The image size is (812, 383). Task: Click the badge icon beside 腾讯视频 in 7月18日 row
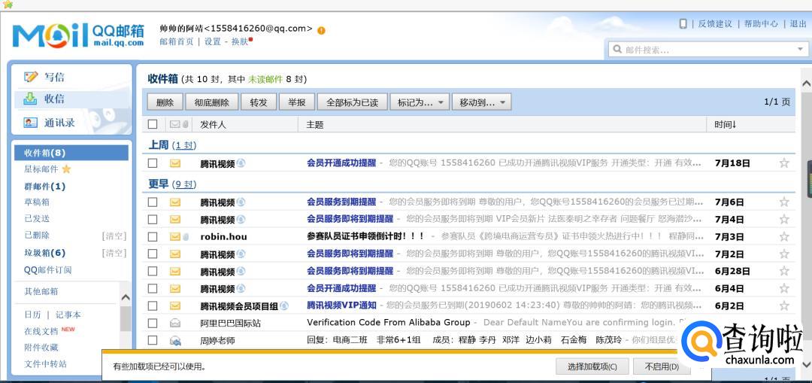[241, 163]
